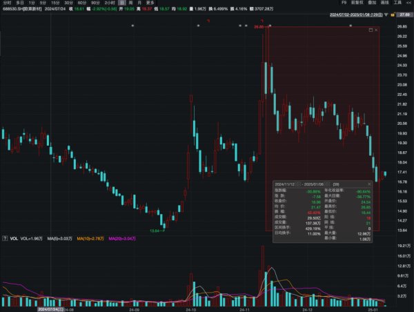Viewport: 414px width, 312px height.
Task: Switch to the 分时 intraday tab
Action: coord(7,3)
